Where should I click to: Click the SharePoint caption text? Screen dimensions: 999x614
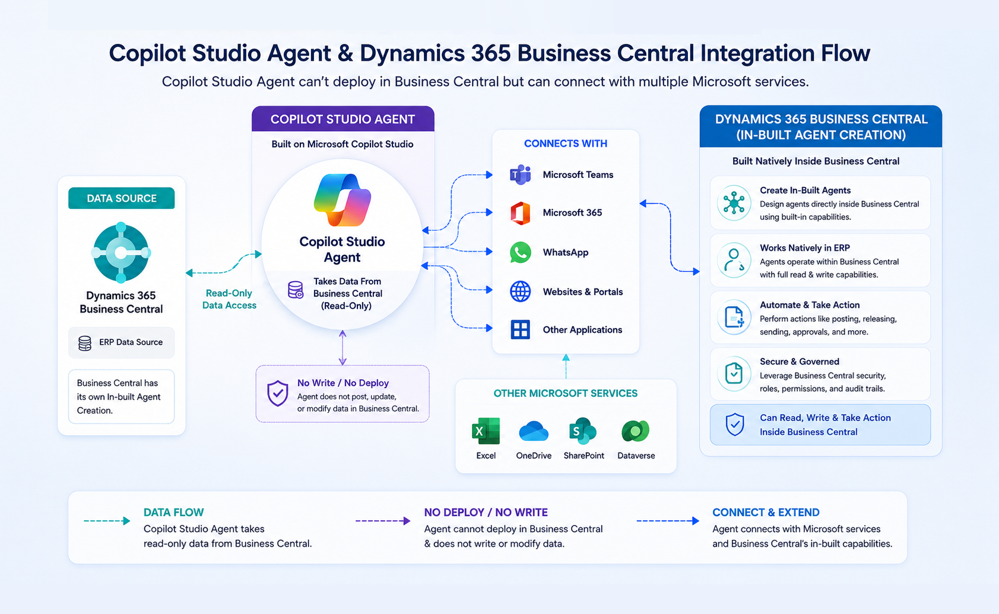[583, 456]
